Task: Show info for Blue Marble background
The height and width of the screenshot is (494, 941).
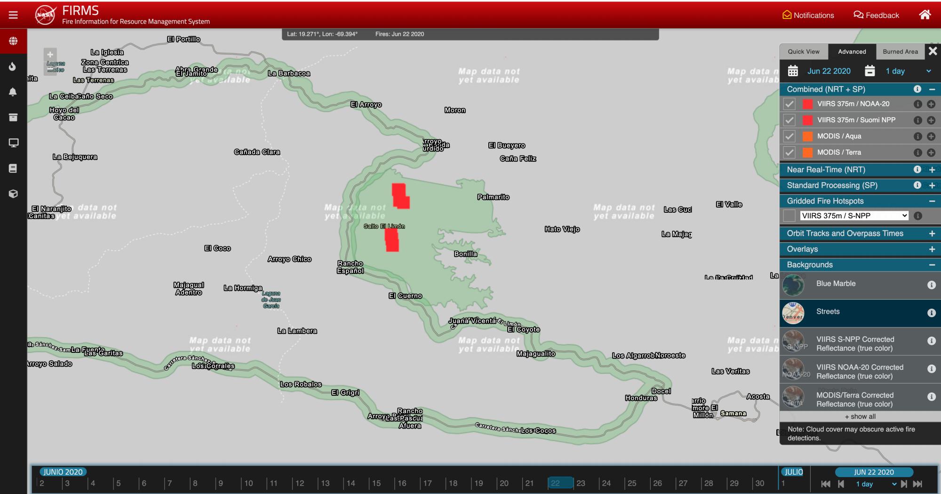Action: pos(931,285)
